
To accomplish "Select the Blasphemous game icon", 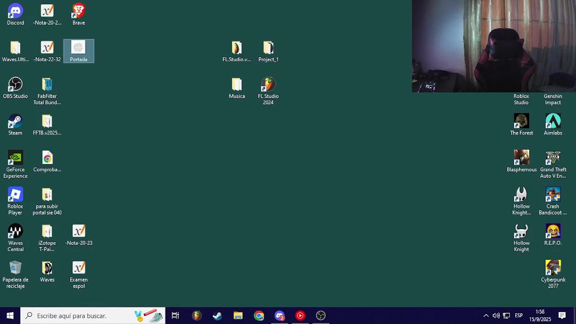I will coord(522,161).
